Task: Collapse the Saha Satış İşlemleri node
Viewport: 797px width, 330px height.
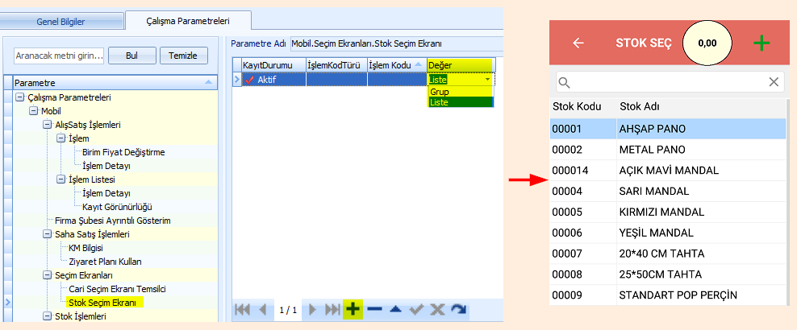Action: tap(47, 234)
